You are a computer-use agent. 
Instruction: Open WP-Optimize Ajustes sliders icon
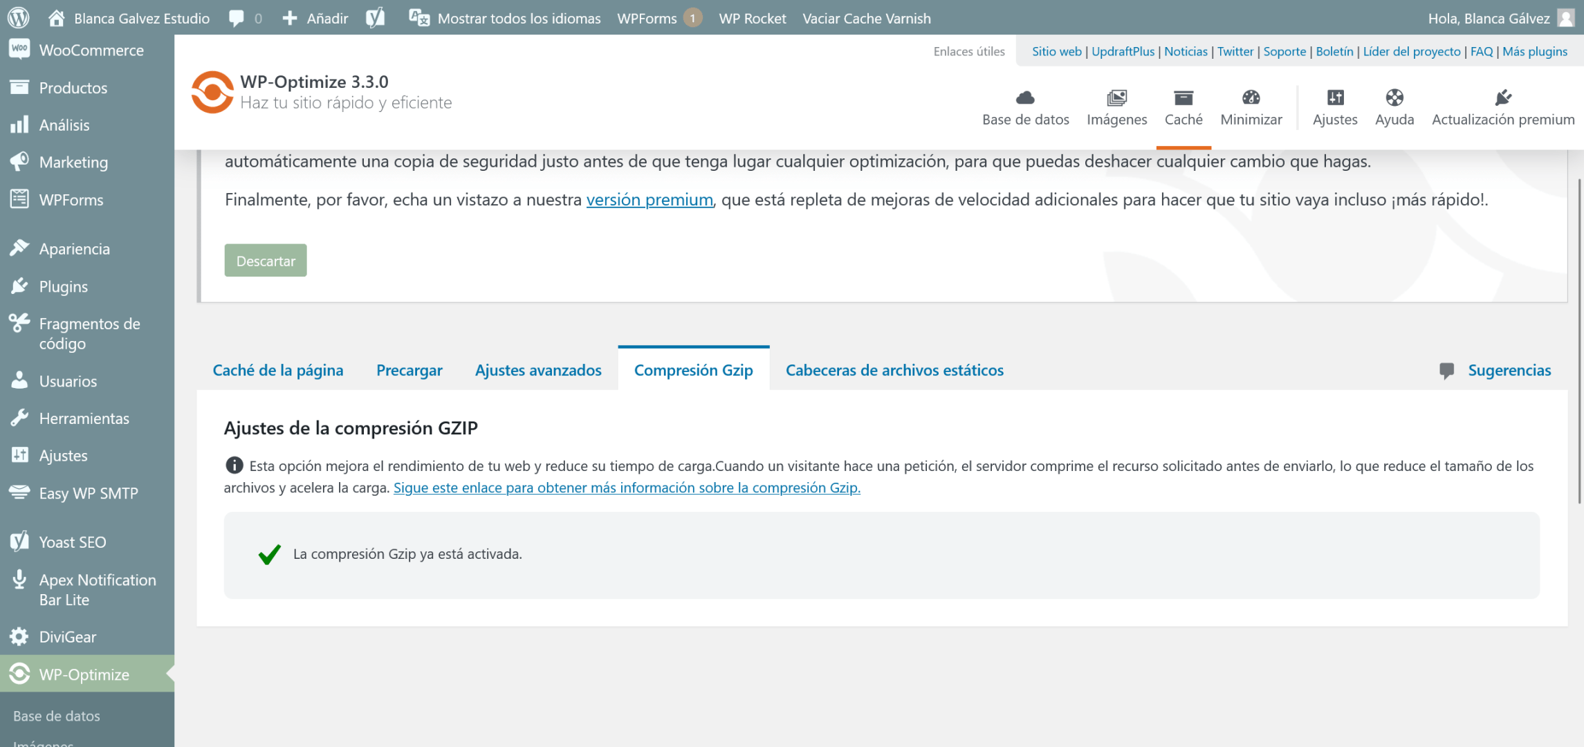1335,98
